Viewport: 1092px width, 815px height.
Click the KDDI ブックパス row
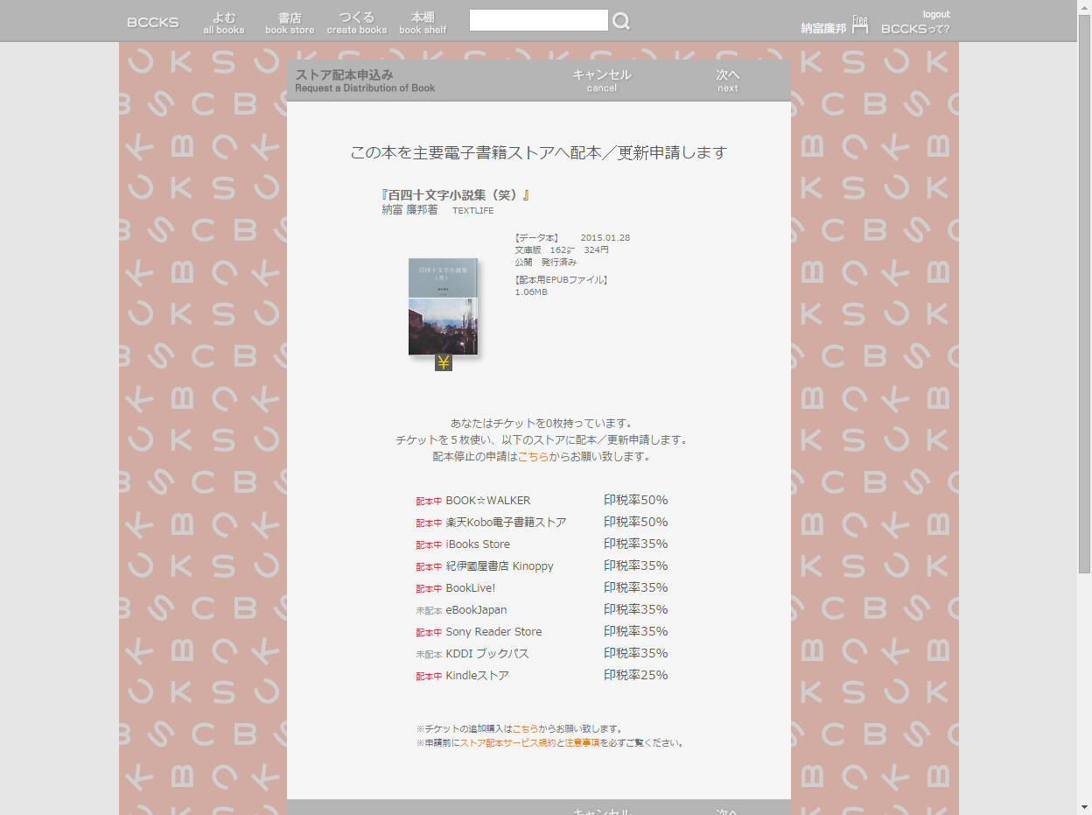(x=542, y=653)
